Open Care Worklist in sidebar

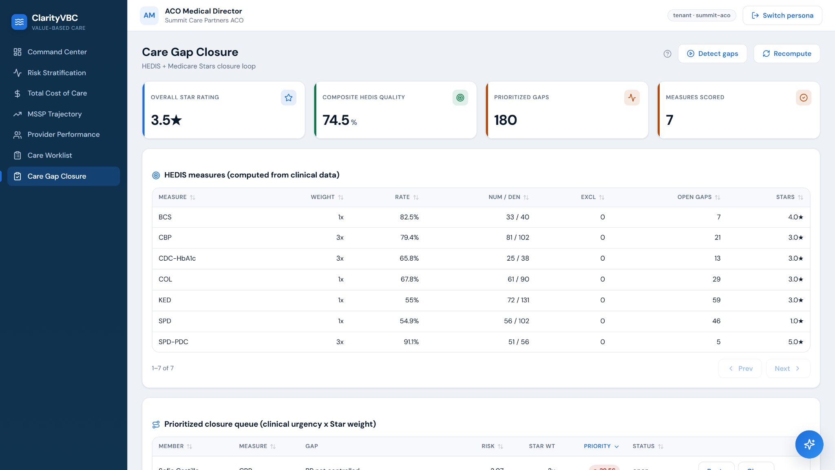tap(64, 155)
